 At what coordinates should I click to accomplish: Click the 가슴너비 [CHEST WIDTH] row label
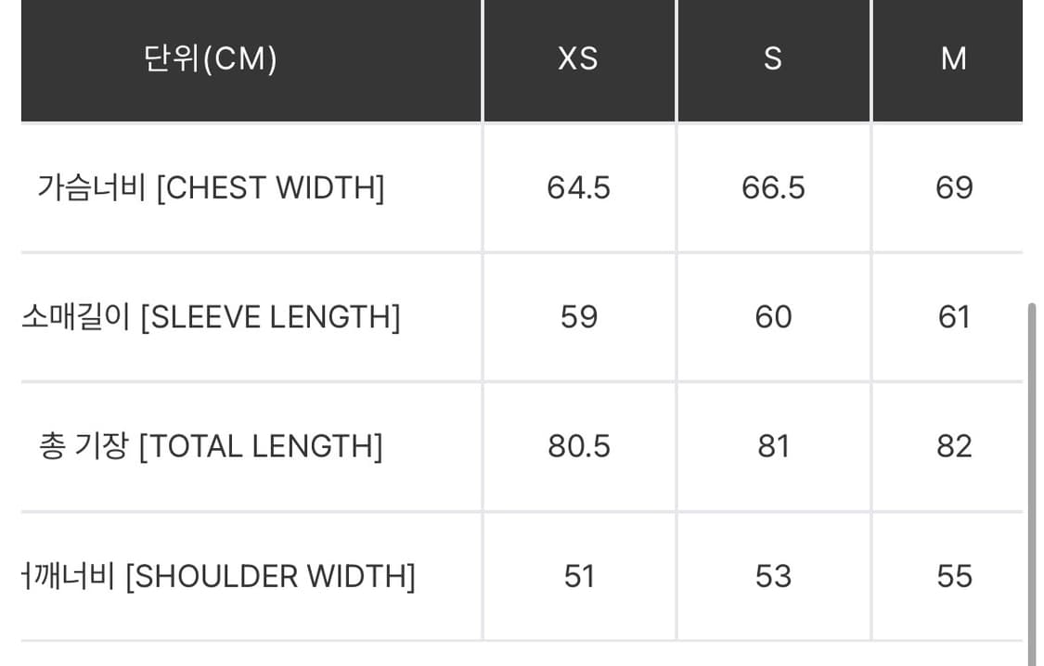tap(211, 188)
